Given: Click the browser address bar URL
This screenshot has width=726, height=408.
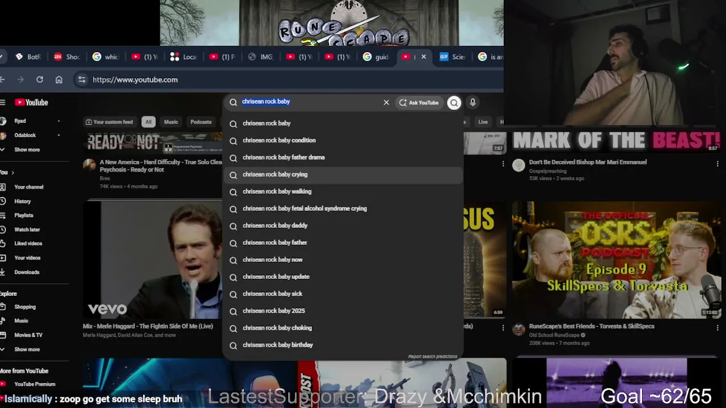Looking at the screenshot, I should [x=135, y=79].
